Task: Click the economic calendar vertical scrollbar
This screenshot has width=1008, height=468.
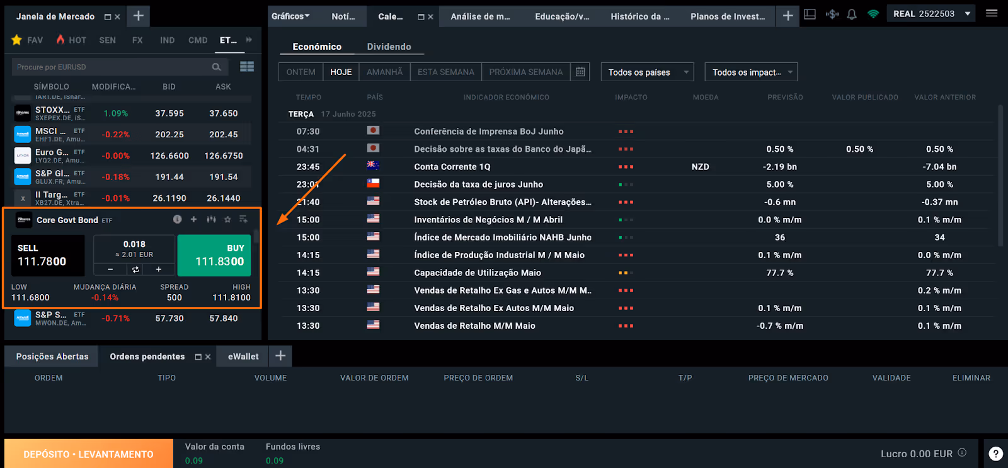Action: (x=1000, y=175)
